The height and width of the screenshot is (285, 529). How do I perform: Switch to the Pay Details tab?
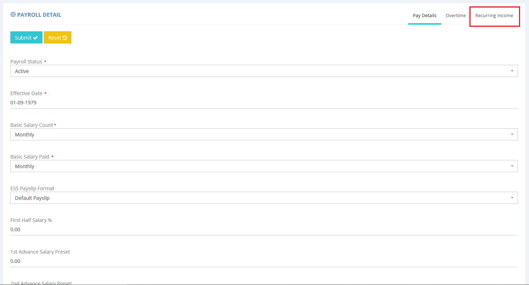(424, 16)
